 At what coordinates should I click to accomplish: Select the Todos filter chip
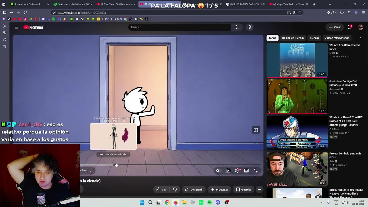(x=272, y=38)
